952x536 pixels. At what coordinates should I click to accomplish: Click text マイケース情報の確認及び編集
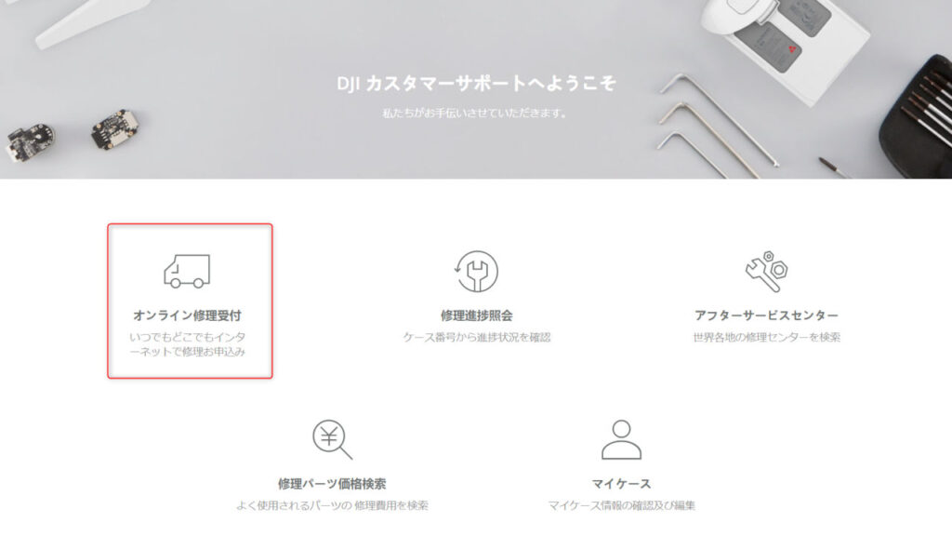click(x=621, y=505)
